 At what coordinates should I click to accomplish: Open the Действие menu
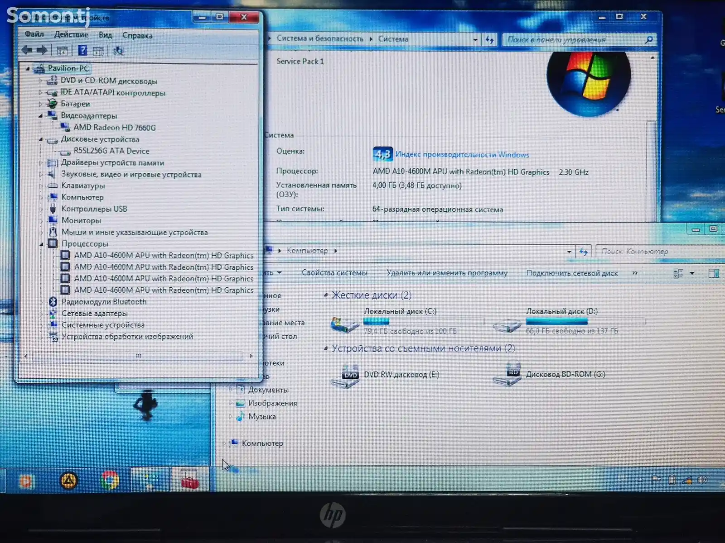(71, 35)
